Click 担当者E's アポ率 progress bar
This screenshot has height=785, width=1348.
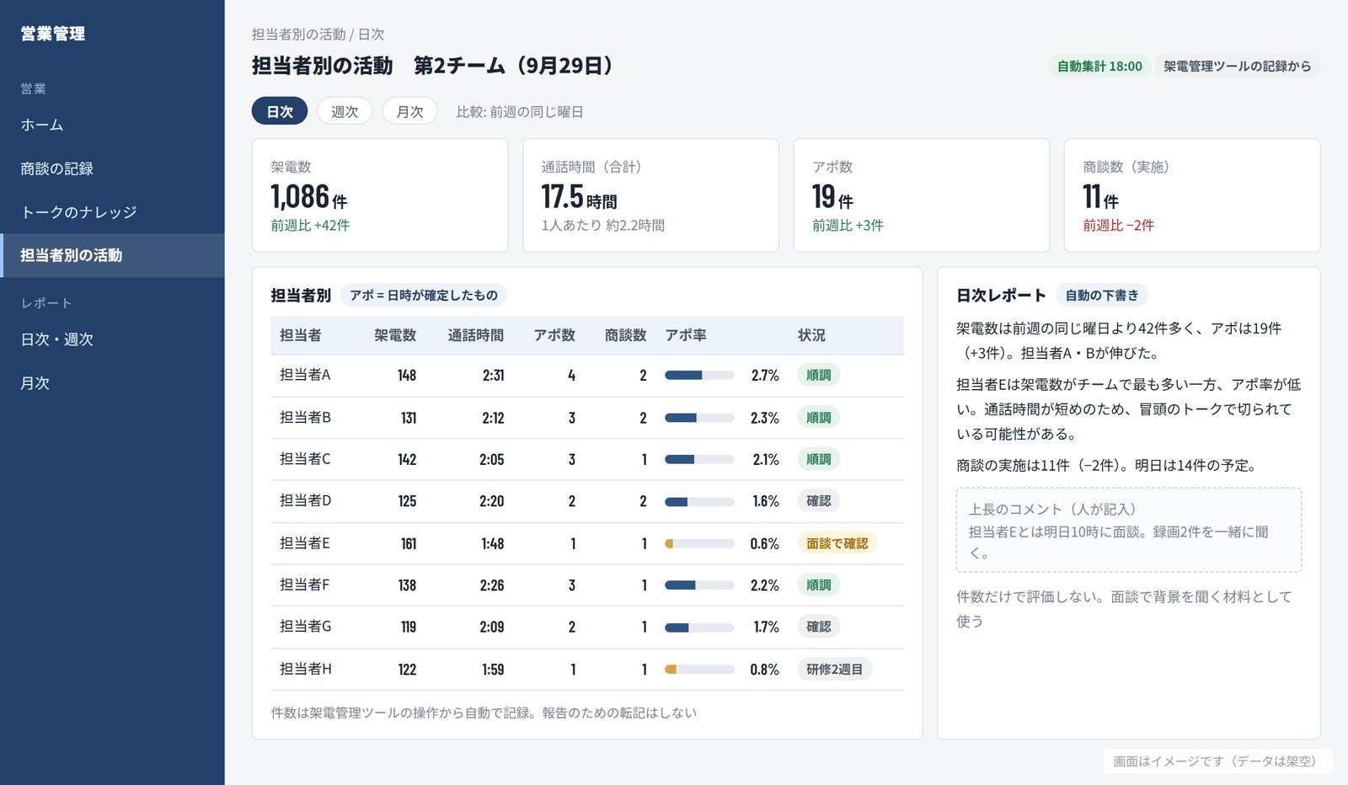699,543
